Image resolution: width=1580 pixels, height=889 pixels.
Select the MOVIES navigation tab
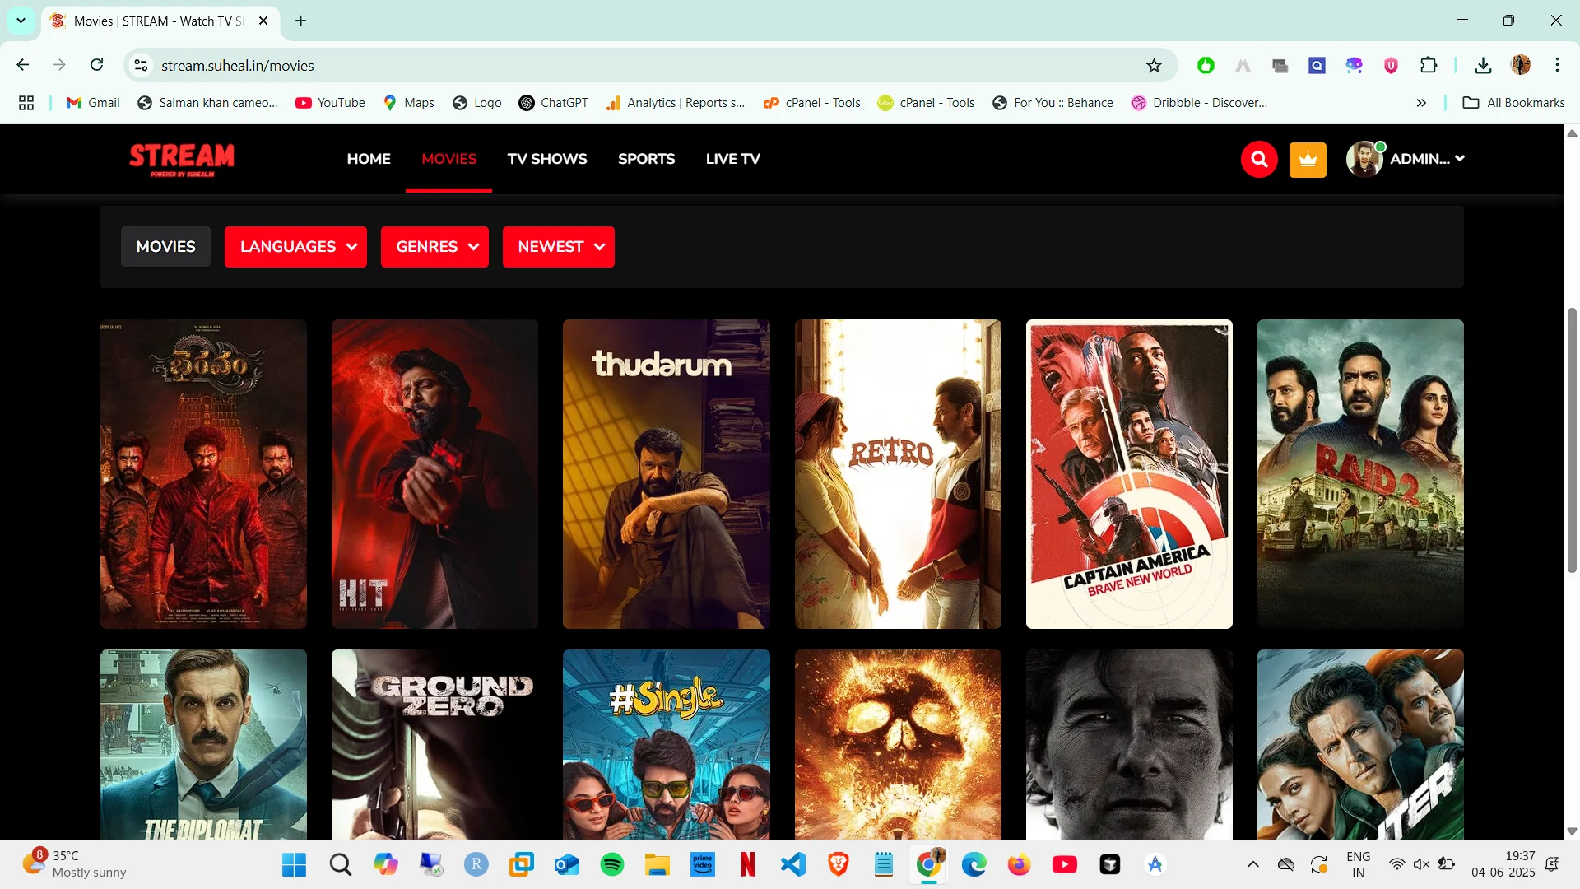pyautogui.click(x=448, y=159)
